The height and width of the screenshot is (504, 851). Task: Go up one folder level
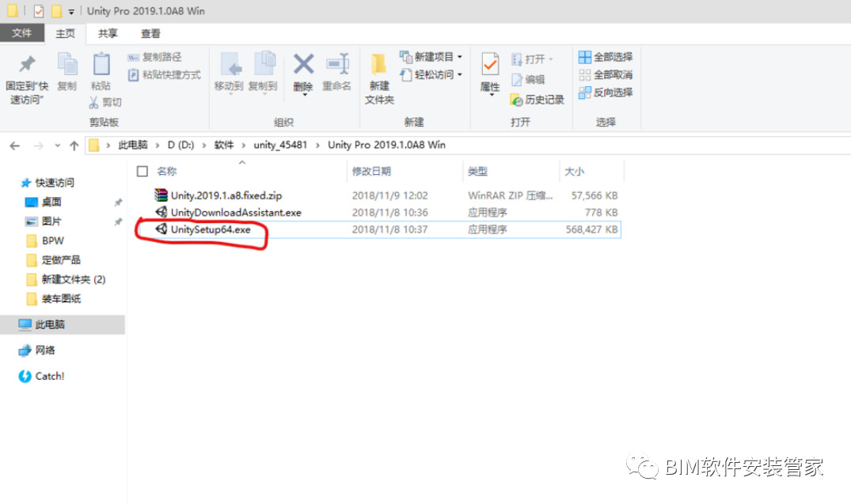click(x=74, y=146)
